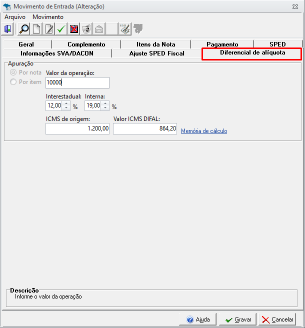The height and width of the screenshot is (328, 305).
Task: Click the application icon in title bar
Action: click(x=6, y=6)
